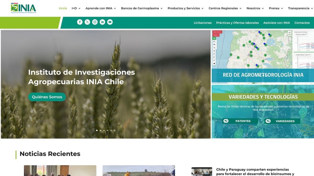Open Red de Agrometeorología INIA banner

pos(263,57)
